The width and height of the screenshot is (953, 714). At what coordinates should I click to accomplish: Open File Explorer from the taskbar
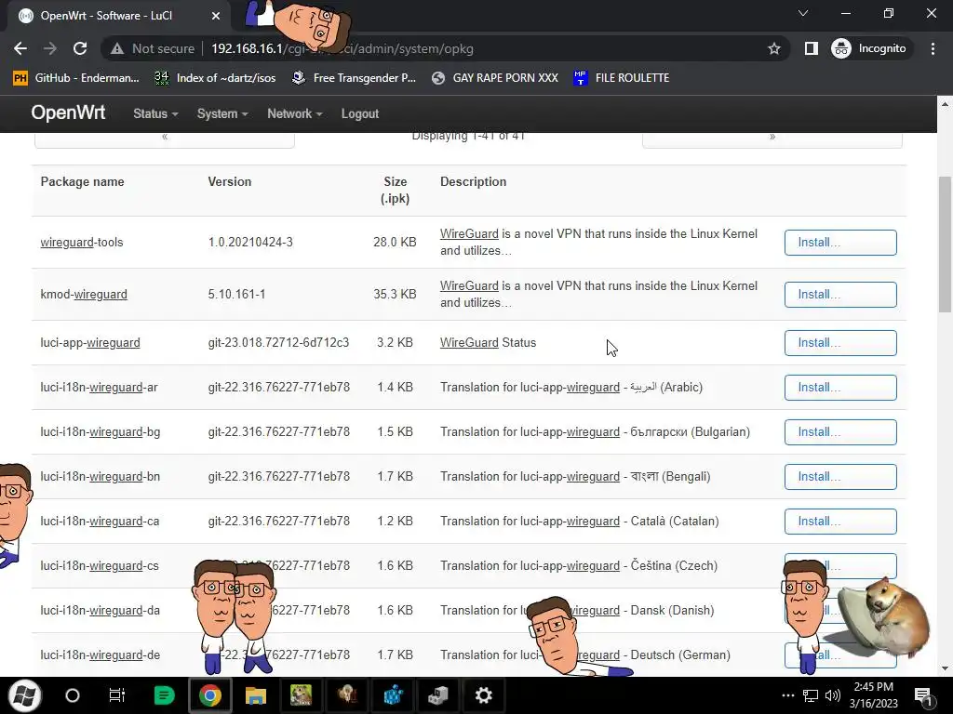point(256,695)
